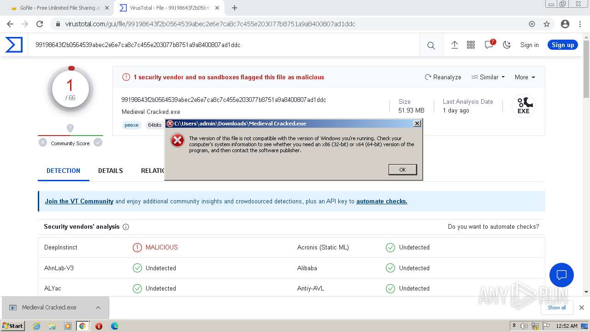
Task: Open Edge from taskbar
Action: 115,326
